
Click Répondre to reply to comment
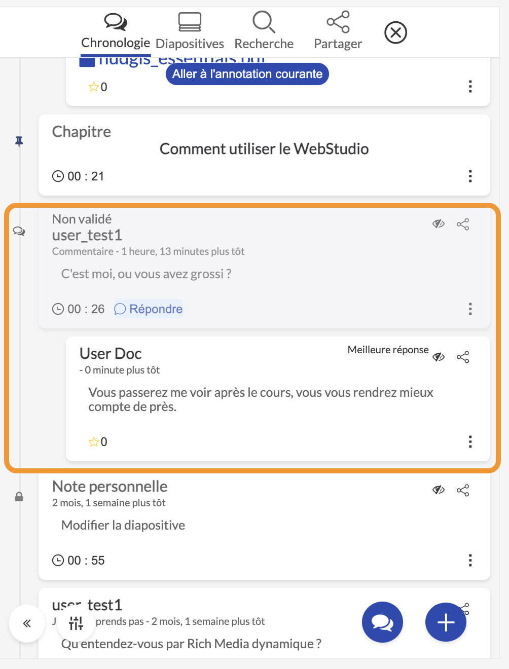point(149,309)
